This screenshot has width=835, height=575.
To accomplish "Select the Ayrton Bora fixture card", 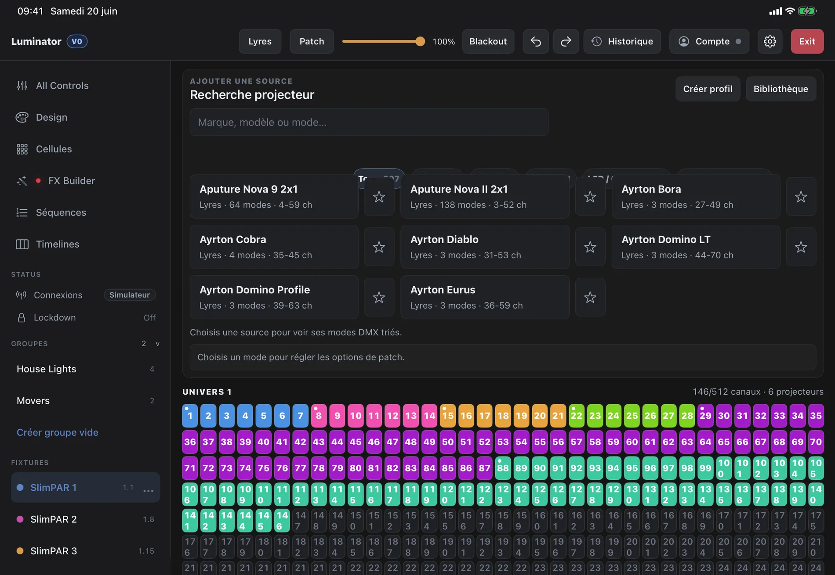I will coord(696,197).
